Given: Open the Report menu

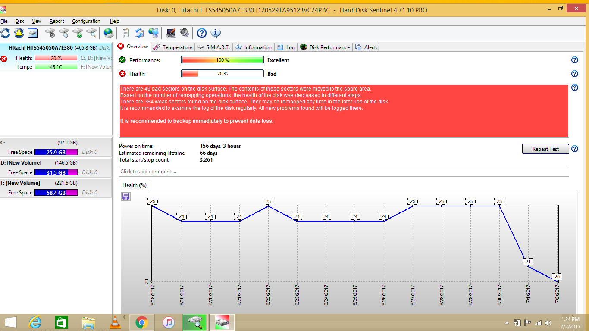Looking at the screenshot, I should point(56,21).
